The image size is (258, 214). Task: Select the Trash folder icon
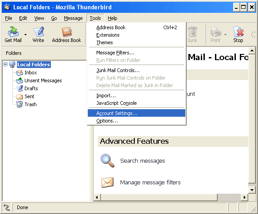coord(20,104)
